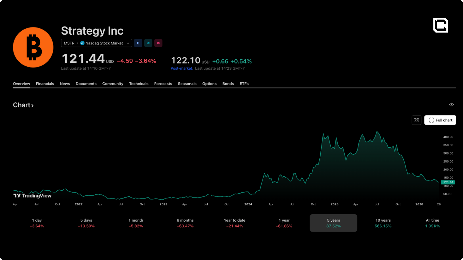Click the white logo in top-right corner
The image size is (463, 260).
pyautogui.click(x=440, y=25)
